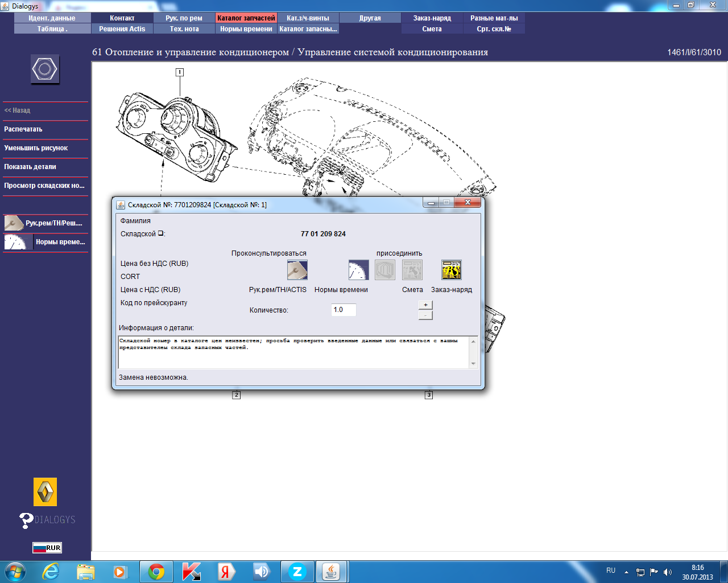Open Kaspersky from the taskbar
The image size is (728, 583).
click(191, 572)
